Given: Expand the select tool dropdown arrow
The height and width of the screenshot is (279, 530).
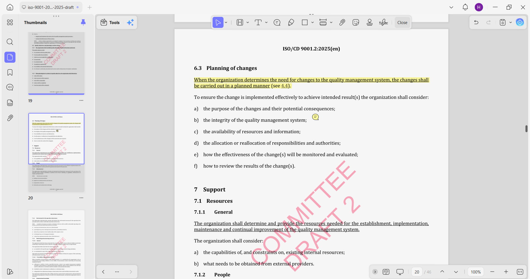Looking at the screenshot, I should point(226,22).
